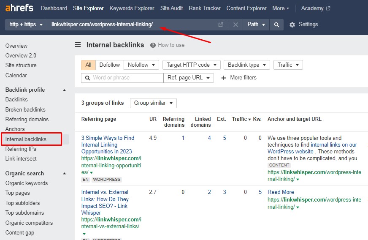Open Overview 2.0 in sidebar

coord(21,56)
